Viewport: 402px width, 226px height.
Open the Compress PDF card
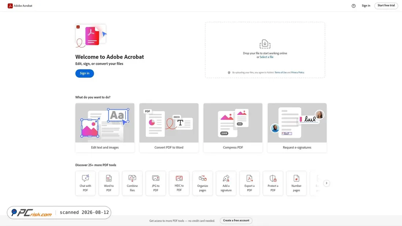pyautogui.click(x=233, y=128)
